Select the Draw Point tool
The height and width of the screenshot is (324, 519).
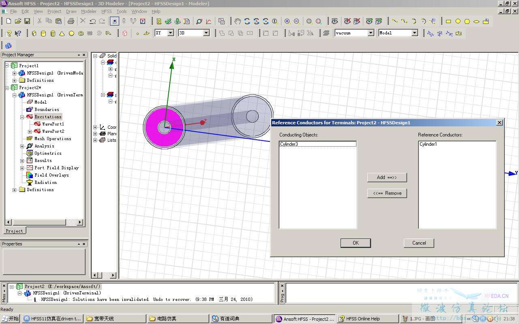[137, 33]
